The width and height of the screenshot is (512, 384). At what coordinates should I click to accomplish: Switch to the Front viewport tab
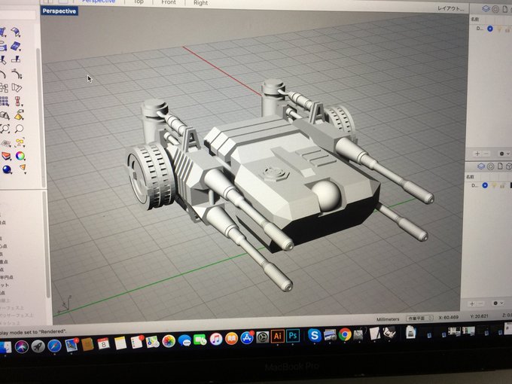pos(169,2)
